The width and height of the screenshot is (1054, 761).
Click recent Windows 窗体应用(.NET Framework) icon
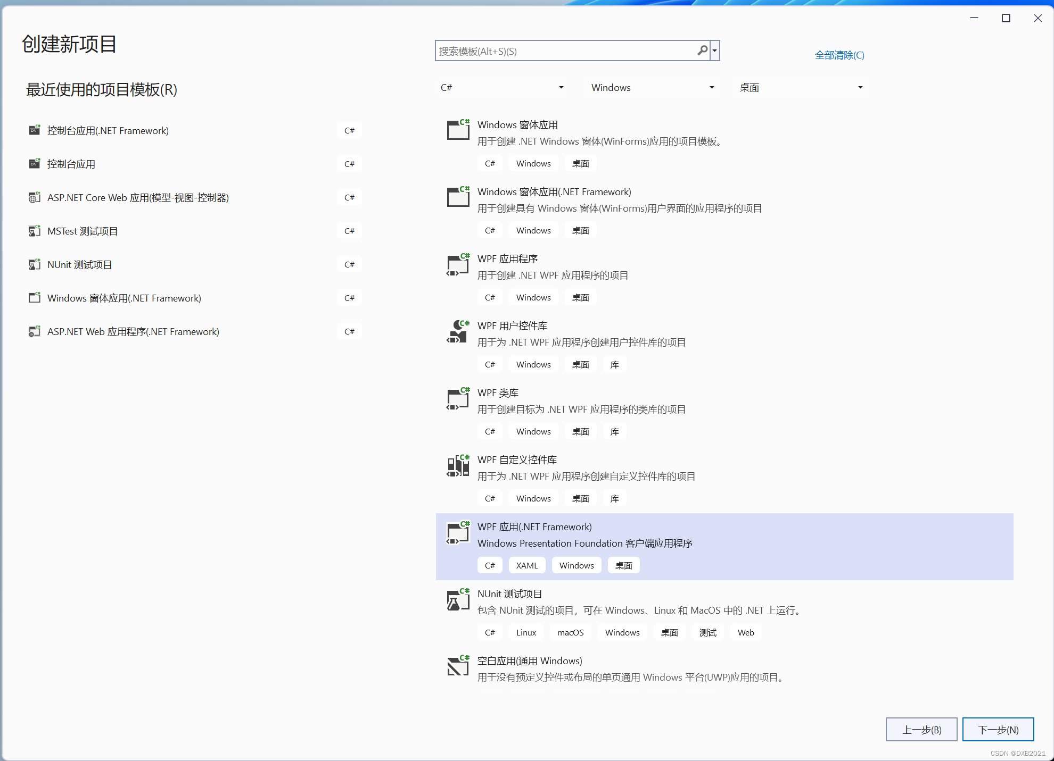tap(35, 297)
